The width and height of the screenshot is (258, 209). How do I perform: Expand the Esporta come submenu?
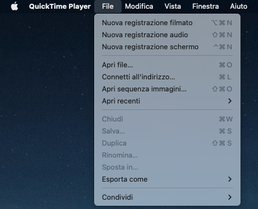[x=167, y=179]
